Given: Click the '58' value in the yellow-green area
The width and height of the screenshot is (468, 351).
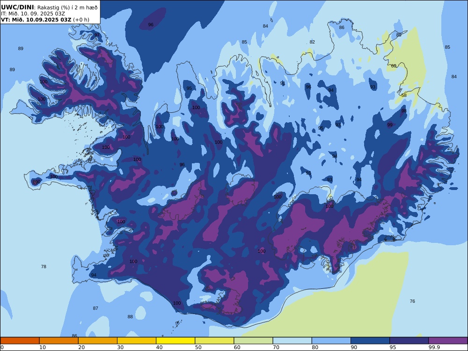Looking at the screenshot, I should coord(404,95).
